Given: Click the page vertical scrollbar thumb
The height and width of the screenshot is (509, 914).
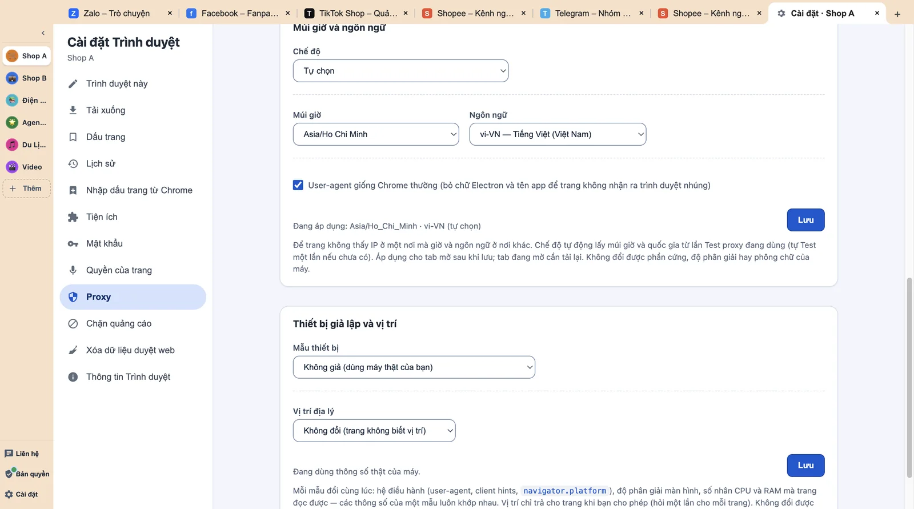Looking at the screenshot, I should pos(909,377).
